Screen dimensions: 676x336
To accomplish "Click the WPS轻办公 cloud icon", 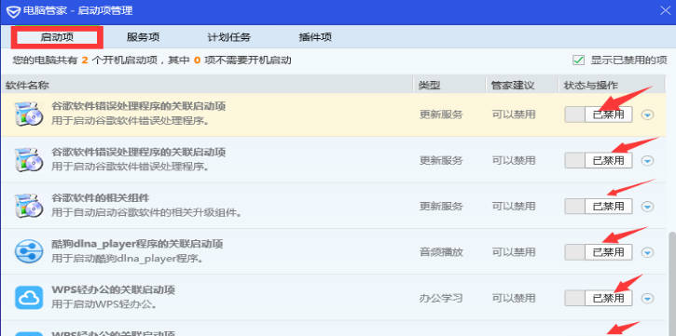I will (29, 298).
